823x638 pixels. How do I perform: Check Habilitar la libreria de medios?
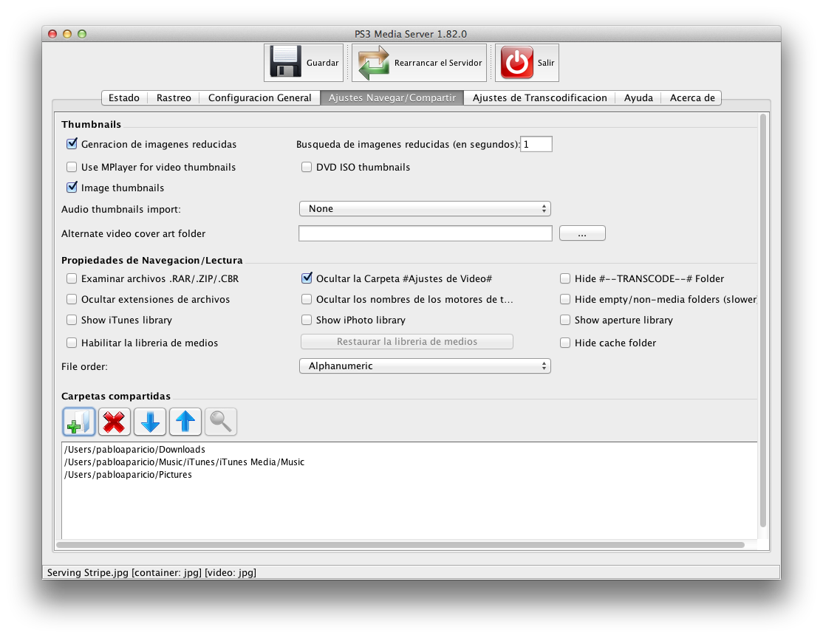click(72, 343)
